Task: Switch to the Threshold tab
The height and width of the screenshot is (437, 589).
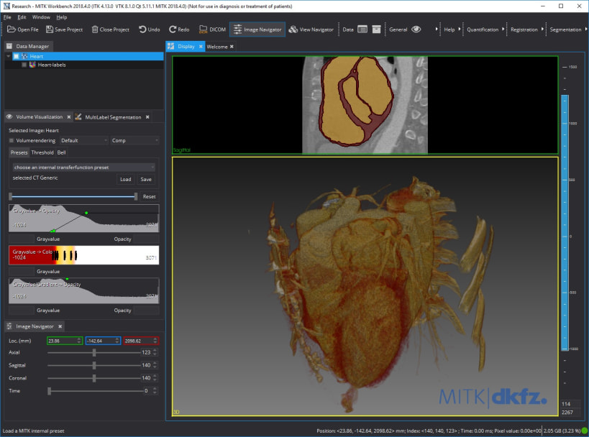Action: tap(42, 152)
